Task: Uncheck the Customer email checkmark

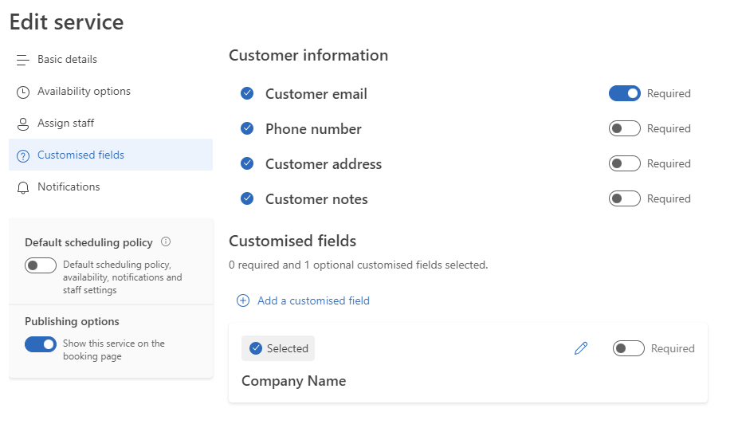Action: point(247,93)
